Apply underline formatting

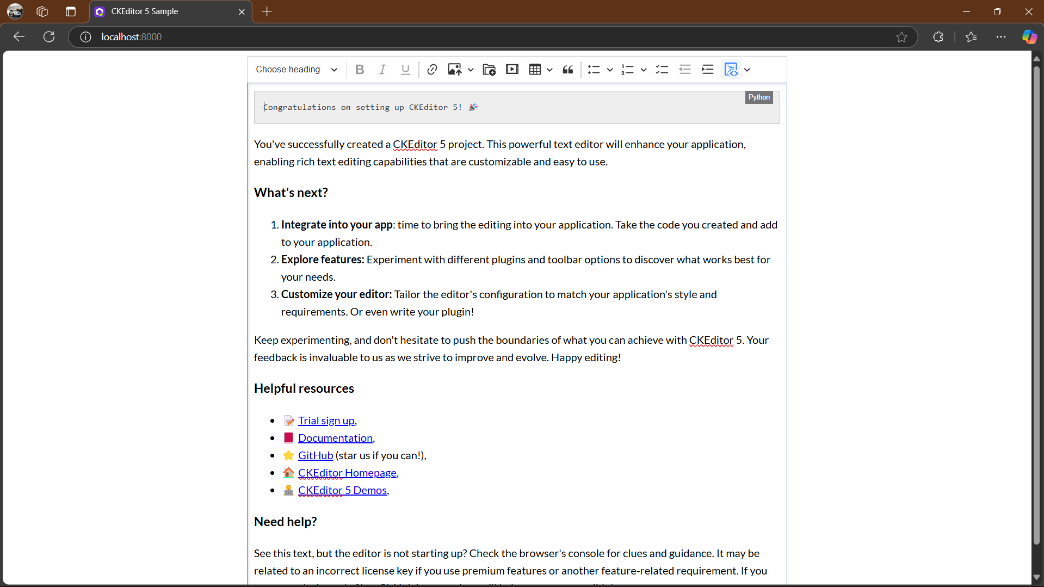(405, 70)
